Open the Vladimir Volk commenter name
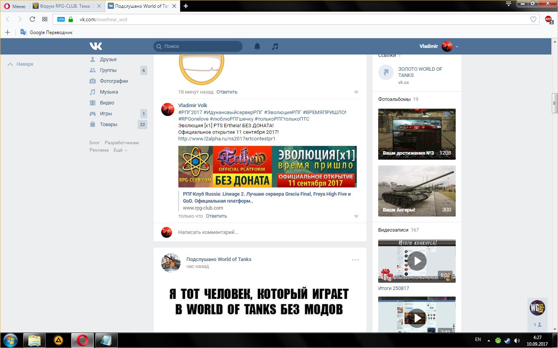The height and width of the screenshot is (348, 558). [x=193, y=105]
